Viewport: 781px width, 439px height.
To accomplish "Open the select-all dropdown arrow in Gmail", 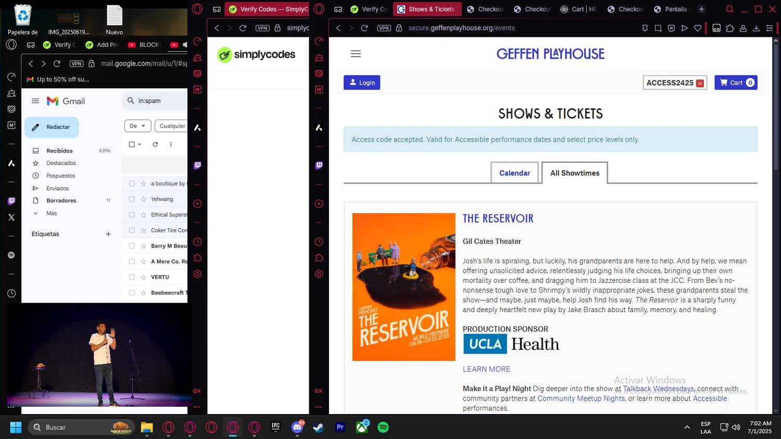I will pos(140,145).
